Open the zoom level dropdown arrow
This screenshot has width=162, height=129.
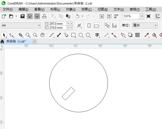pyautogui.click(x=142, y=16)
